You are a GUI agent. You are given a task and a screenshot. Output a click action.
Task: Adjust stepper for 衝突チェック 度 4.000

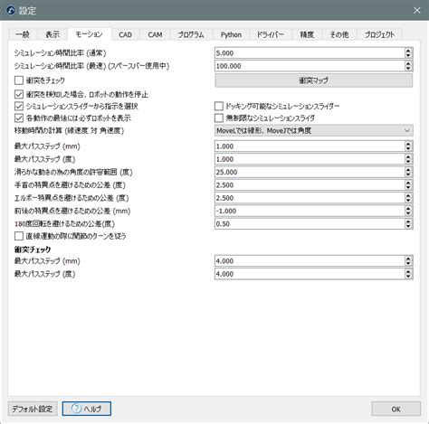(408, 274)
